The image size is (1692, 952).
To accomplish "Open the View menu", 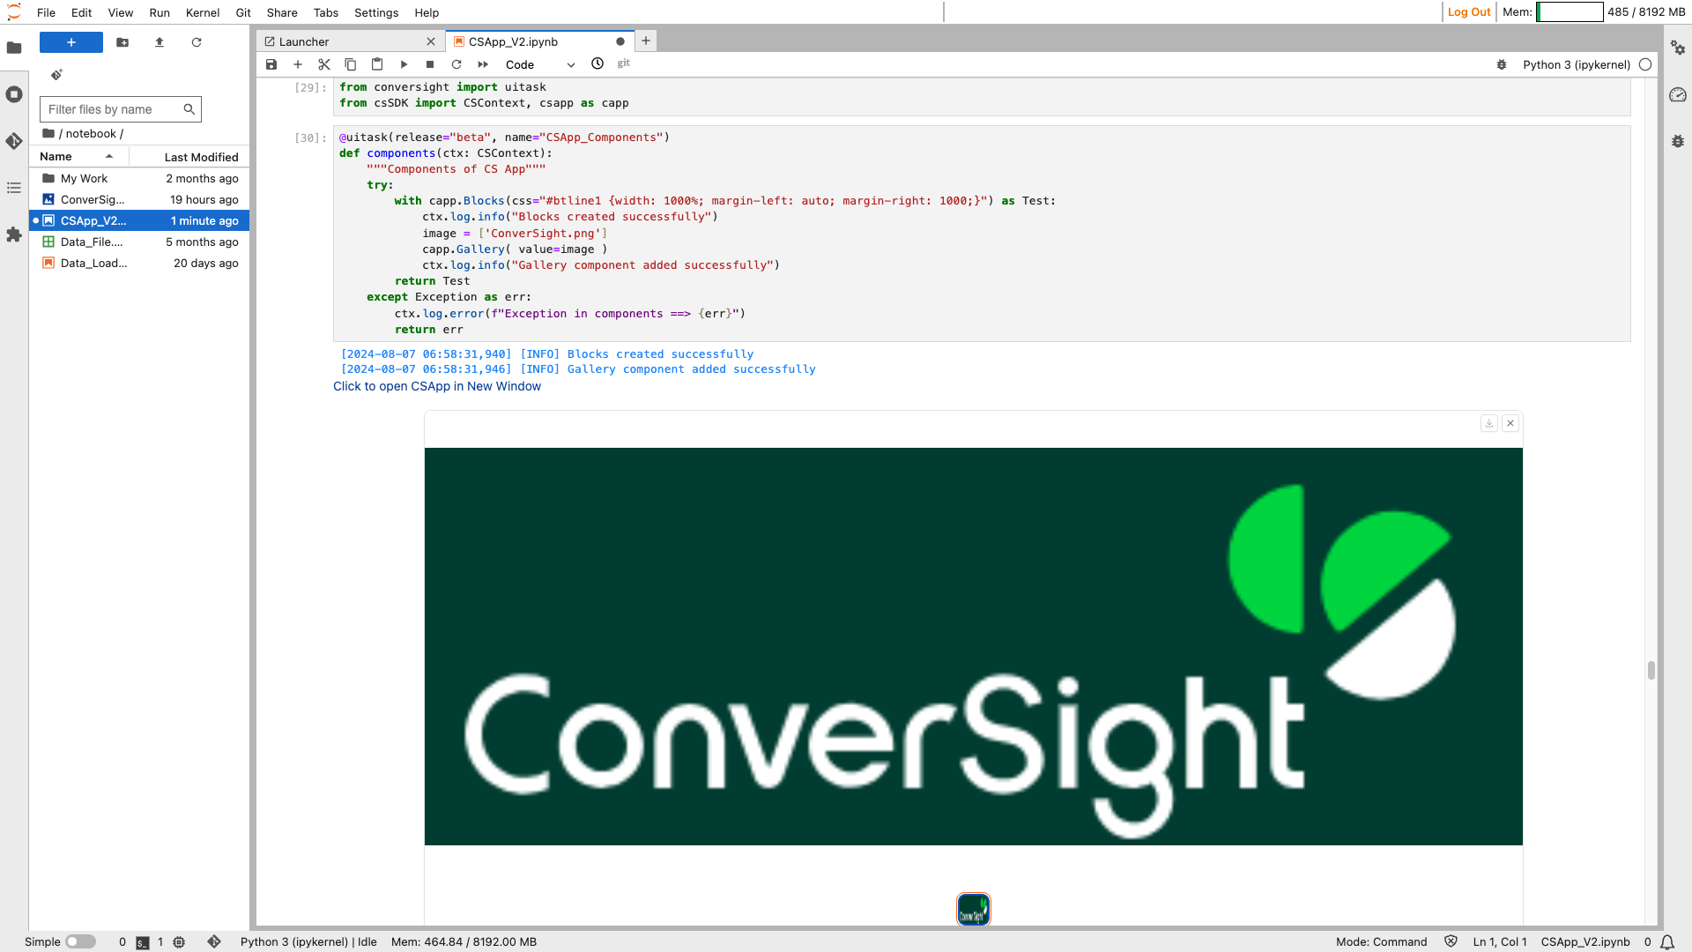I will 121,12.
